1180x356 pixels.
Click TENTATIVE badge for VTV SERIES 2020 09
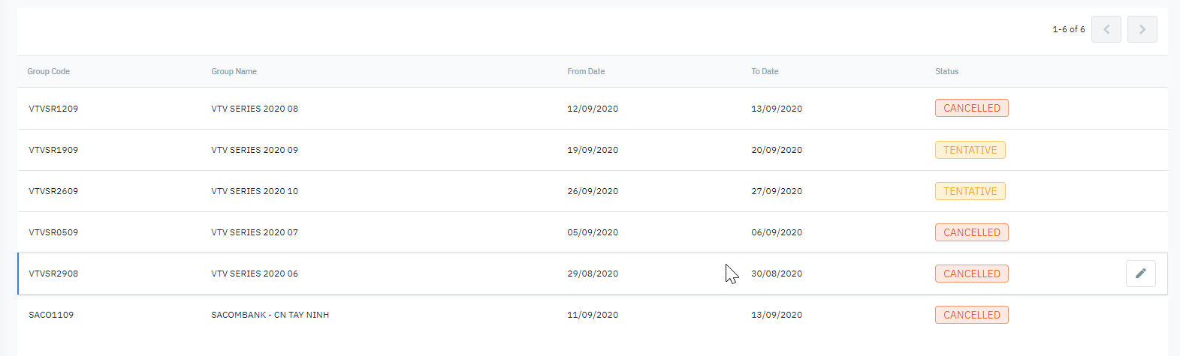970,150
